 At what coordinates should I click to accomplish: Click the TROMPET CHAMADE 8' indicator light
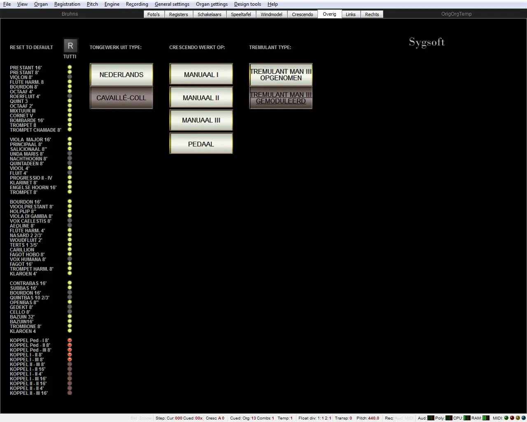click(x=70, y=130)
